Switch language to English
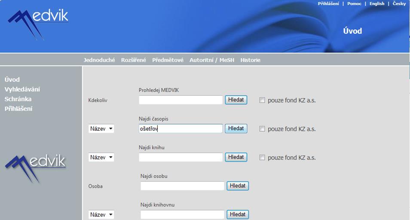Image resolution: width=410 pixels, height=220 pixels. click(377, 4)
